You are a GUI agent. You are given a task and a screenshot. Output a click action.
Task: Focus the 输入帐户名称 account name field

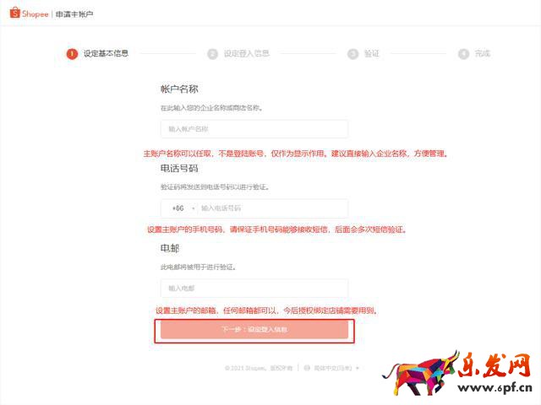point(254,129)
